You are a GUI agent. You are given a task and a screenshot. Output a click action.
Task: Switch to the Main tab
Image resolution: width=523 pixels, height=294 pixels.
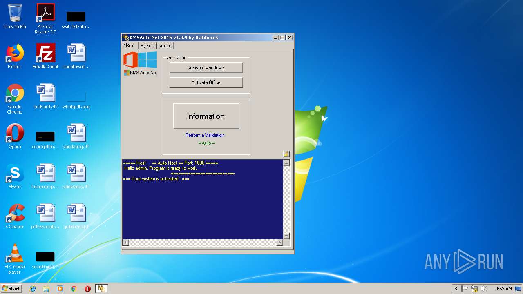(x=128, y=45)
